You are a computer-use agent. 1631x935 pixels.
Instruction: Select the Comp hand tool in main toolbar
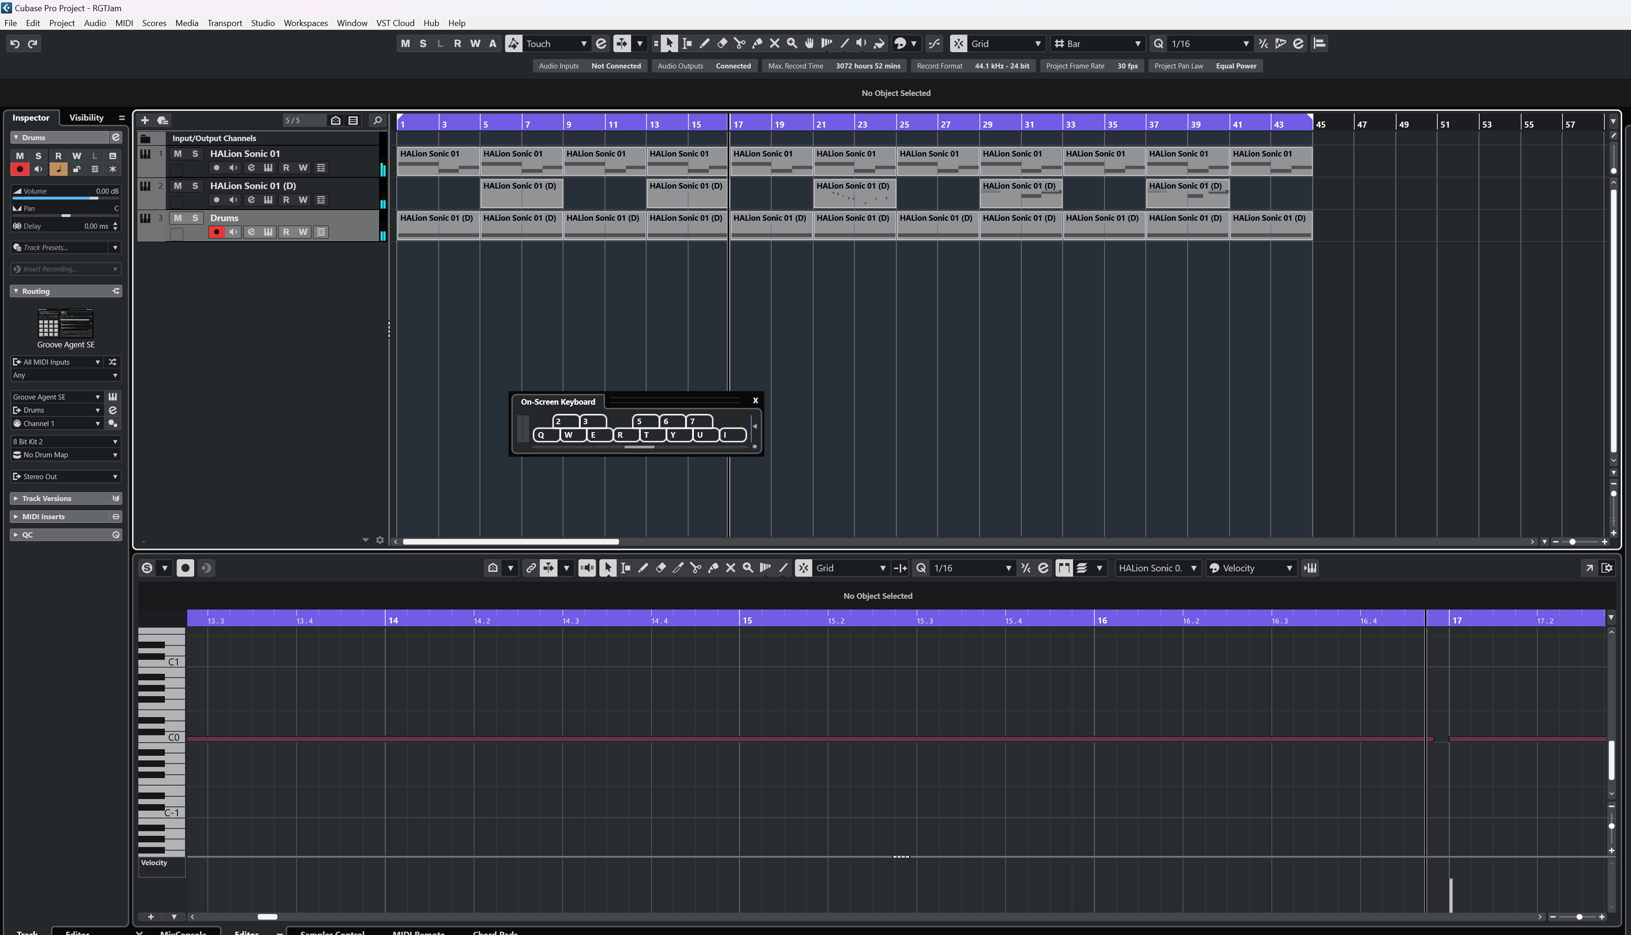tap(809, 44)
